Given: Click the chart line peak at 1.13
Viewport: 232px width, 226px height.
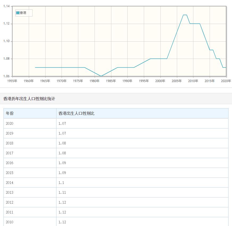Looking at the screenshot, I should (185, 15).
